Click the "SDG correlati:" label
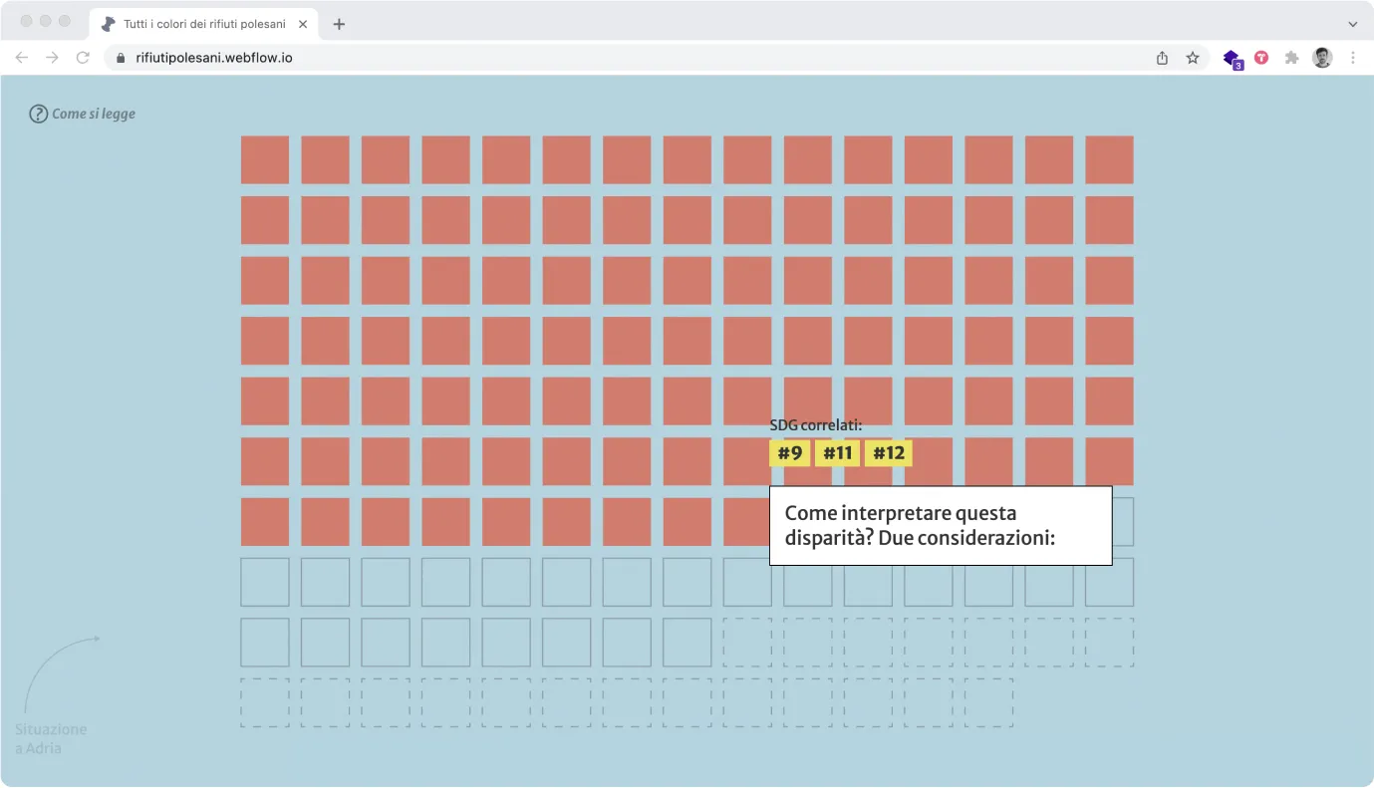The width and height of the screenshot is (1374, 788). (816, 425)
